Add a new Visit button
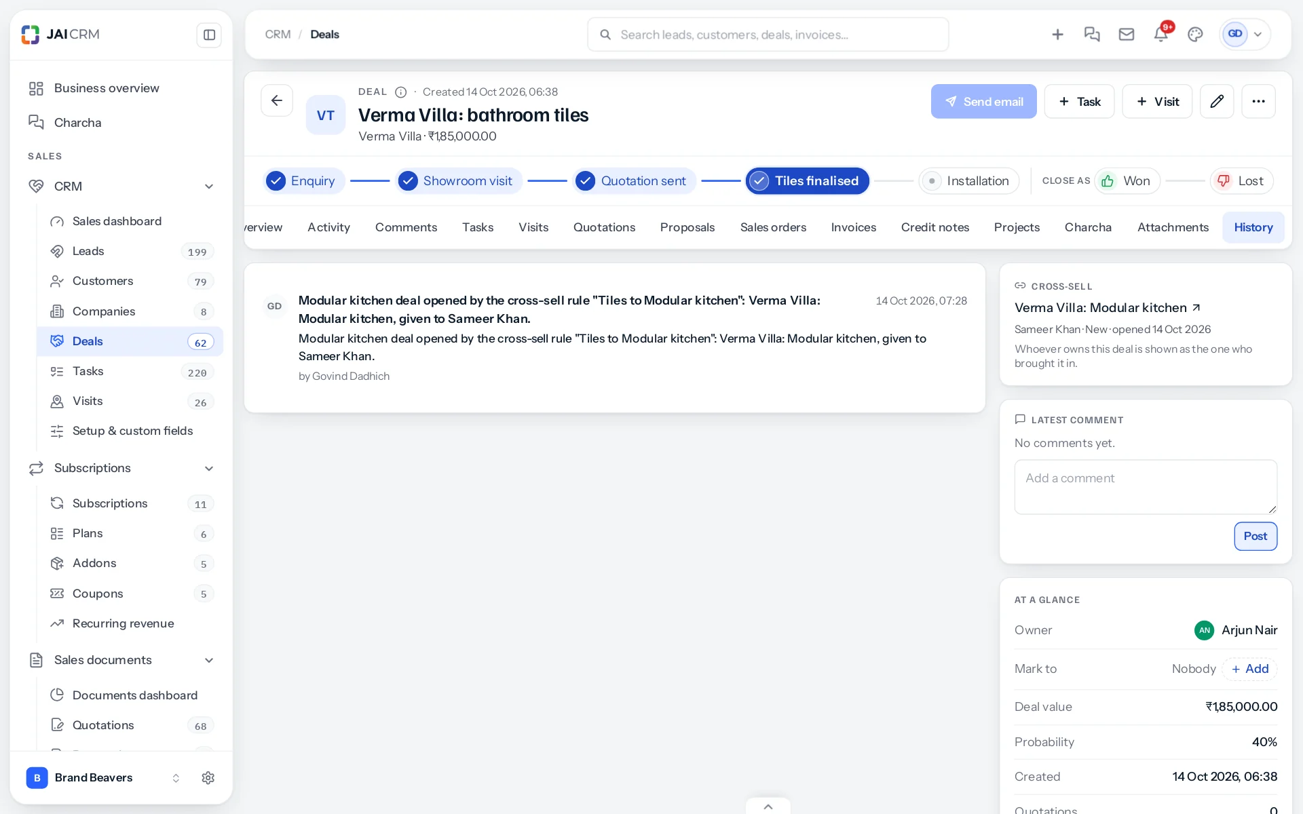 point(1157,101)
